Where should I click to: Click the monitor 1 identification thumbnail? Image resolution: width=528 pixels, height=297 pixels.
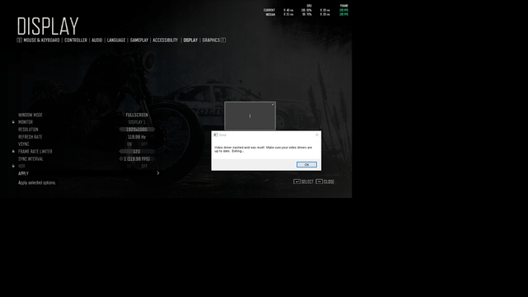point(250,115)
